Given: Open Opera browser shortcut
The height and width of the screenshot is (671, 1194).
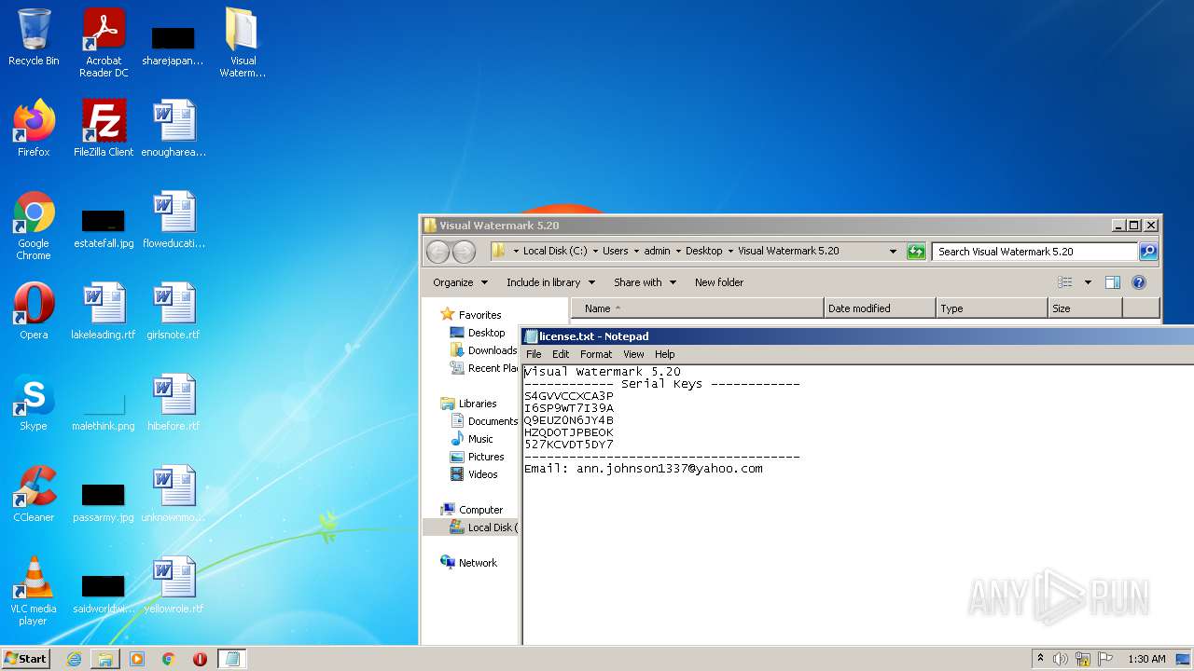Looking at the screenshot, I should coord(34,310).
